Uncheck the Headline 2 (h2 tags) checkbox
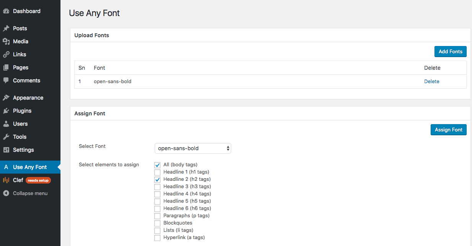Viewport: 472px width, 246px height. [157, 179]
